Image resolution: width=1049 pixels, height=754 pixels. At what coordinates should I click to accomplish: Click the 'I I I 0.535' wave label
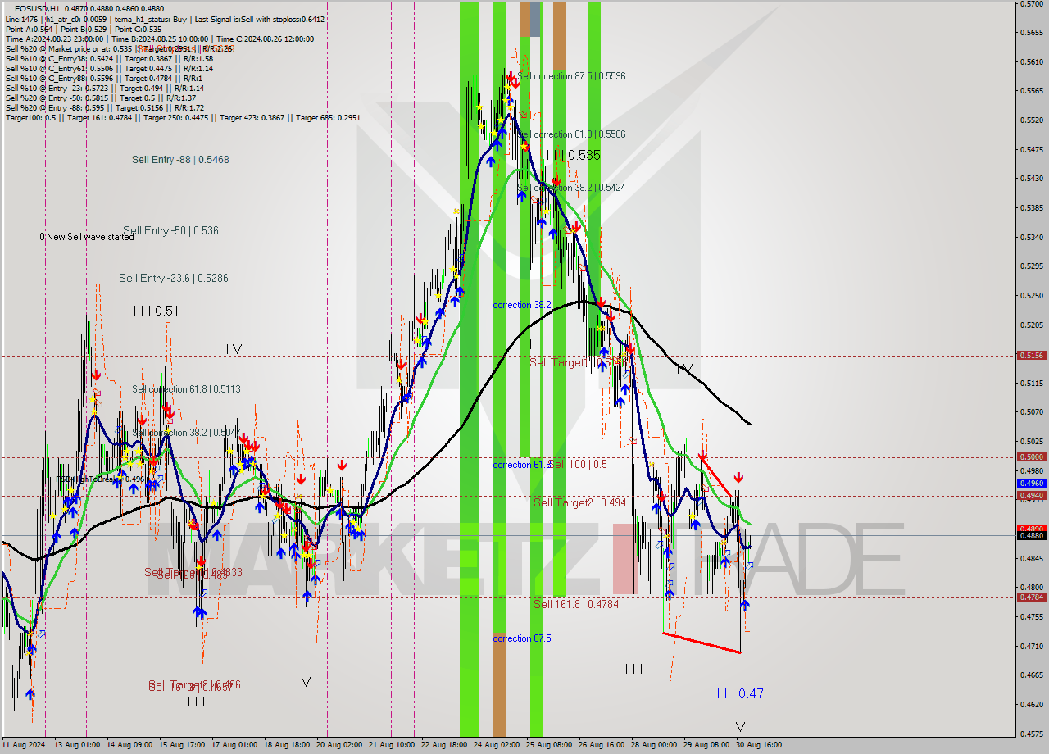[574, 155]
